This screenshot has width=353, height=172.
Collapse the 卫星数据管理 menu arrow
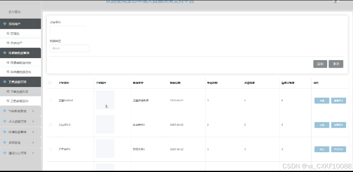[33, 82]
